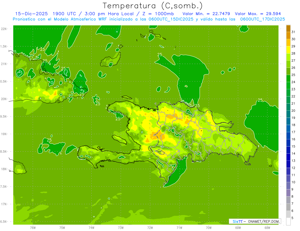Click the latitude axis label "21N"

pos(4,64)
